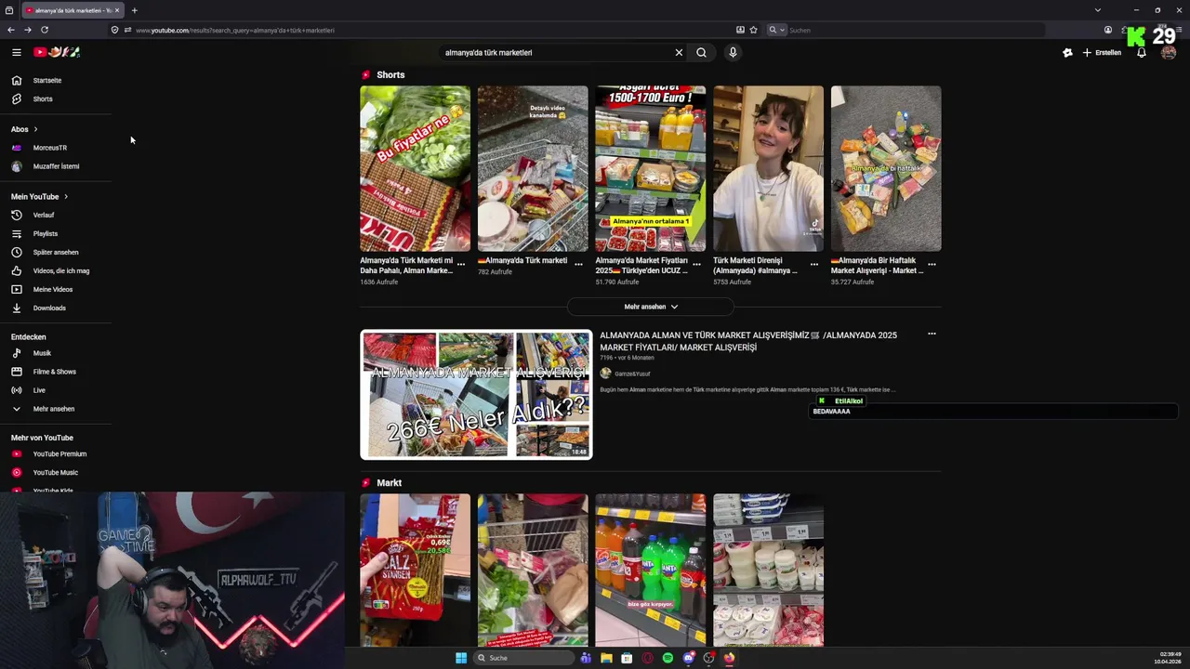
Task: Clear the search query with the X
Action: (679, 53)
